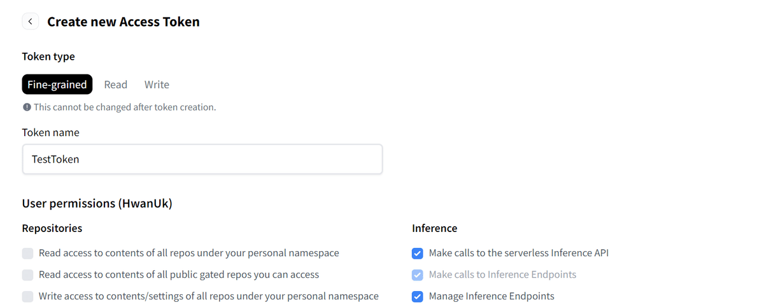Click the 'Create new Access Token' page heading

coord(124,22)
